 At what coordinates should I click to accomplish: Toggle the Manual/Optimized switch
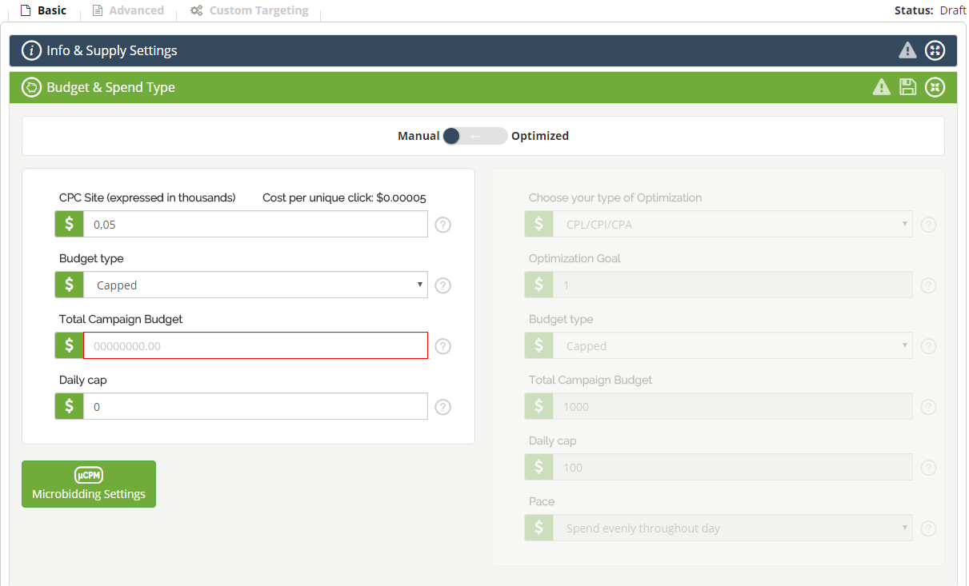[x=474, y=136]
